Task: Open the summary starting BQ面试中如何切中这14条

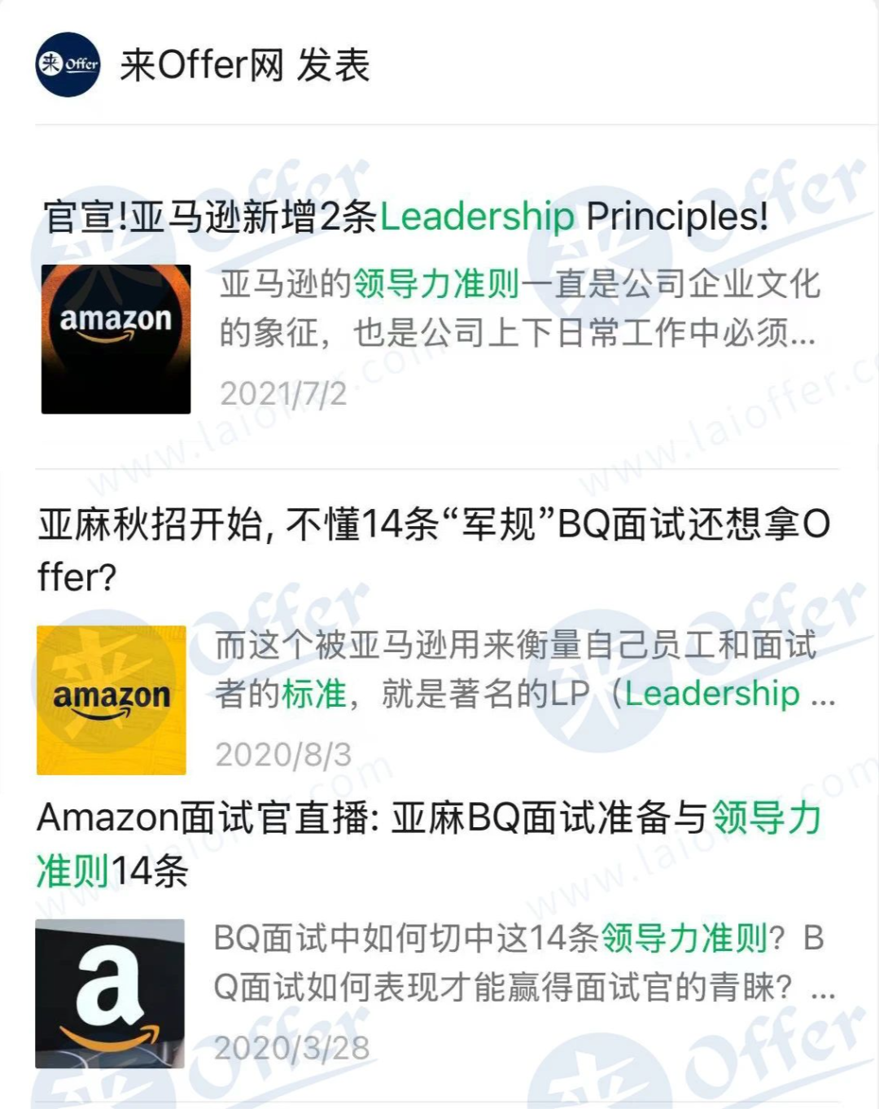Action: pos(524,962)
